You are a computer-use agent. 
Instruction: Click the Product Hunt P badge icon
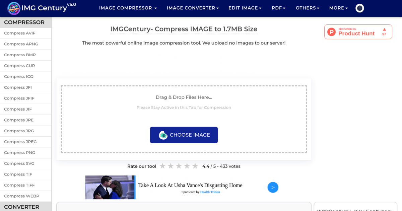tap(331, 32)
